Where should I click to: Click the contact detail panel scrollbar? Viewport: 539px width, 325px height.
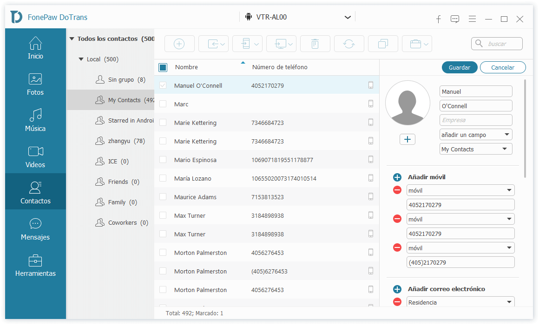pyautogui.click(x=526, y=128)
